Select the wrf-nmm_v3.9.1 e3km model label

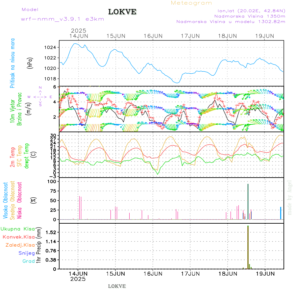point(62,19)
